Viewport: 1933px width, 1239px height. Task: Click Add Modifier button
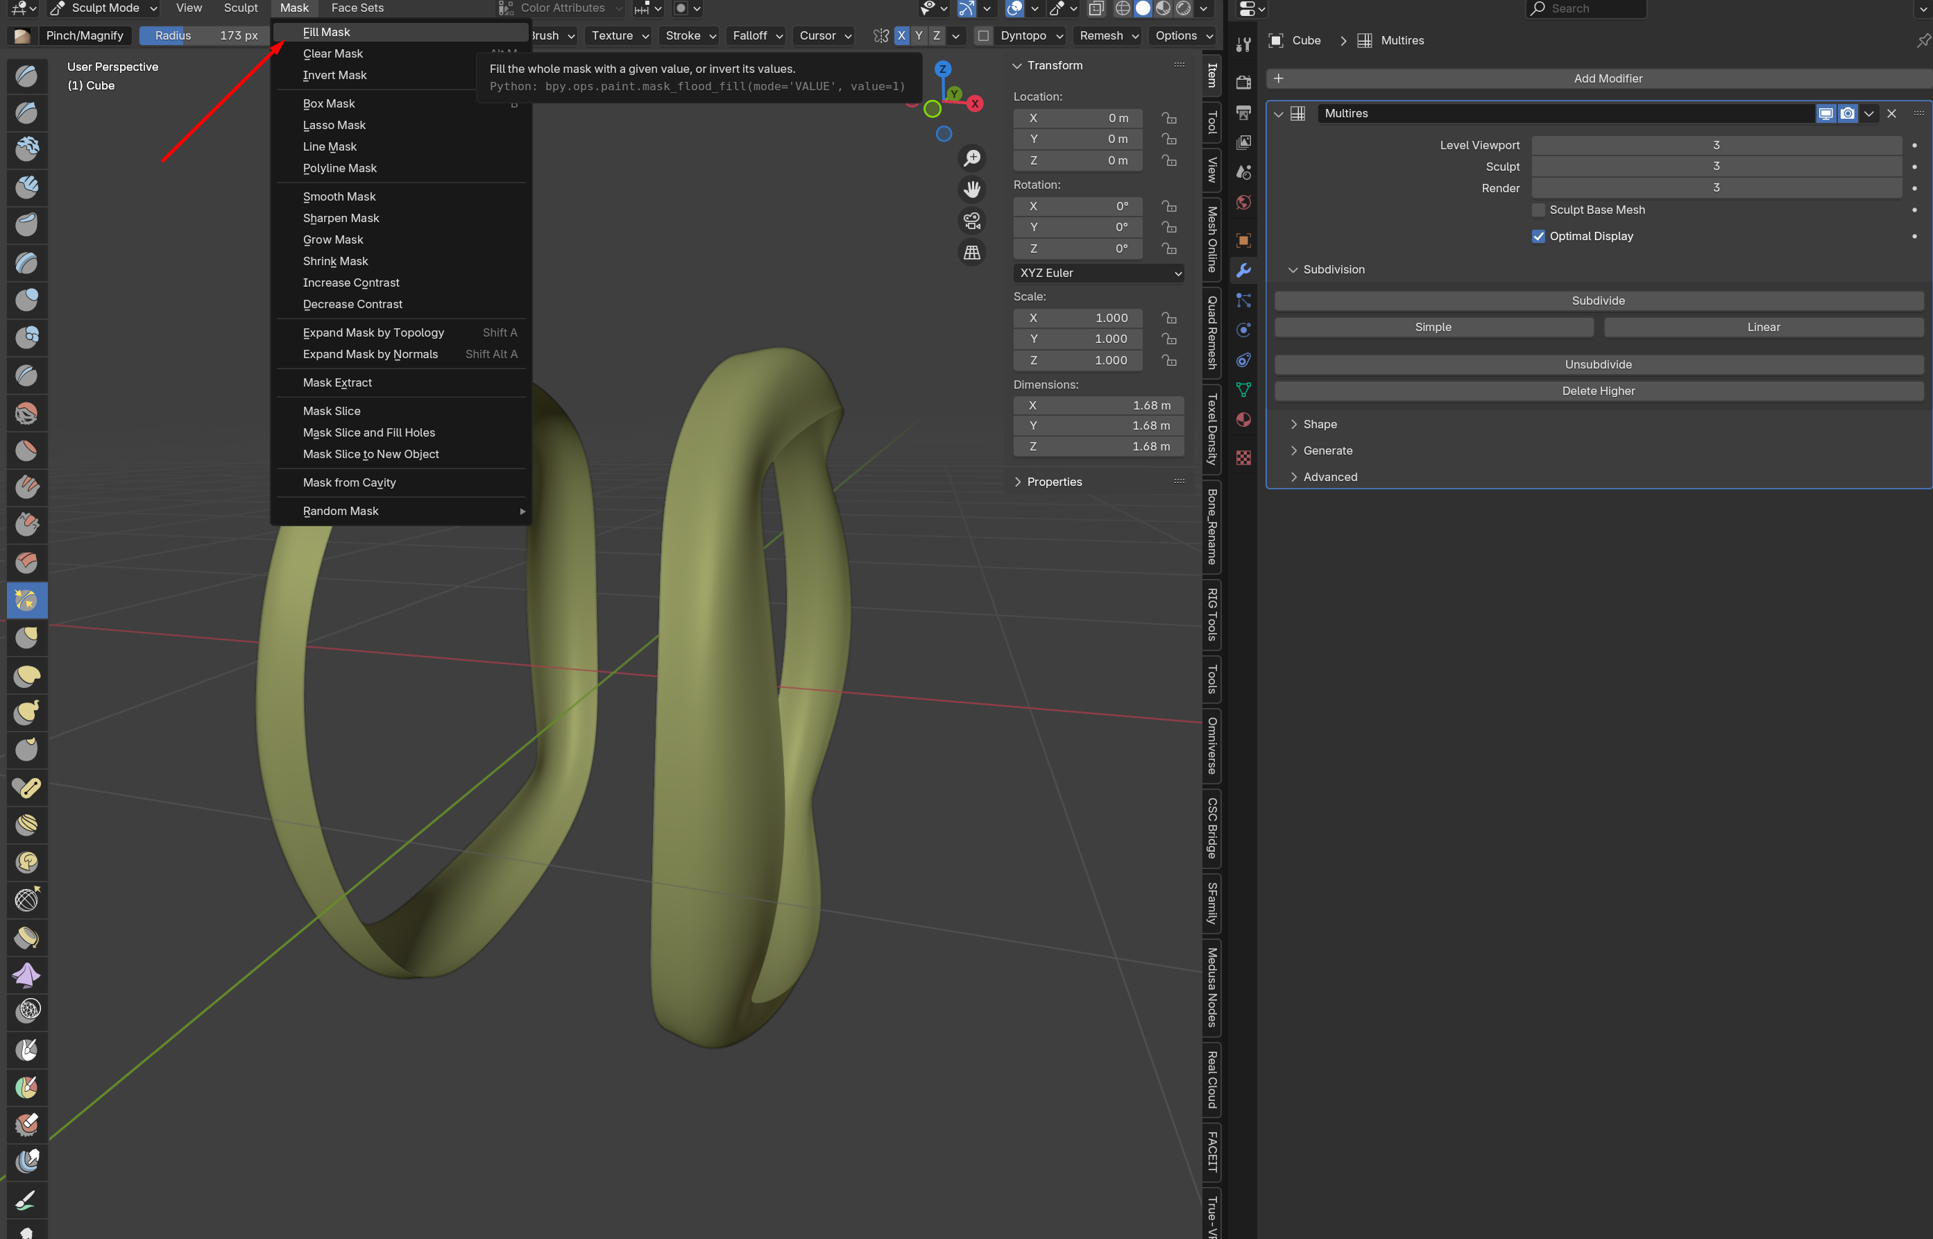(x=1599, y=79)
